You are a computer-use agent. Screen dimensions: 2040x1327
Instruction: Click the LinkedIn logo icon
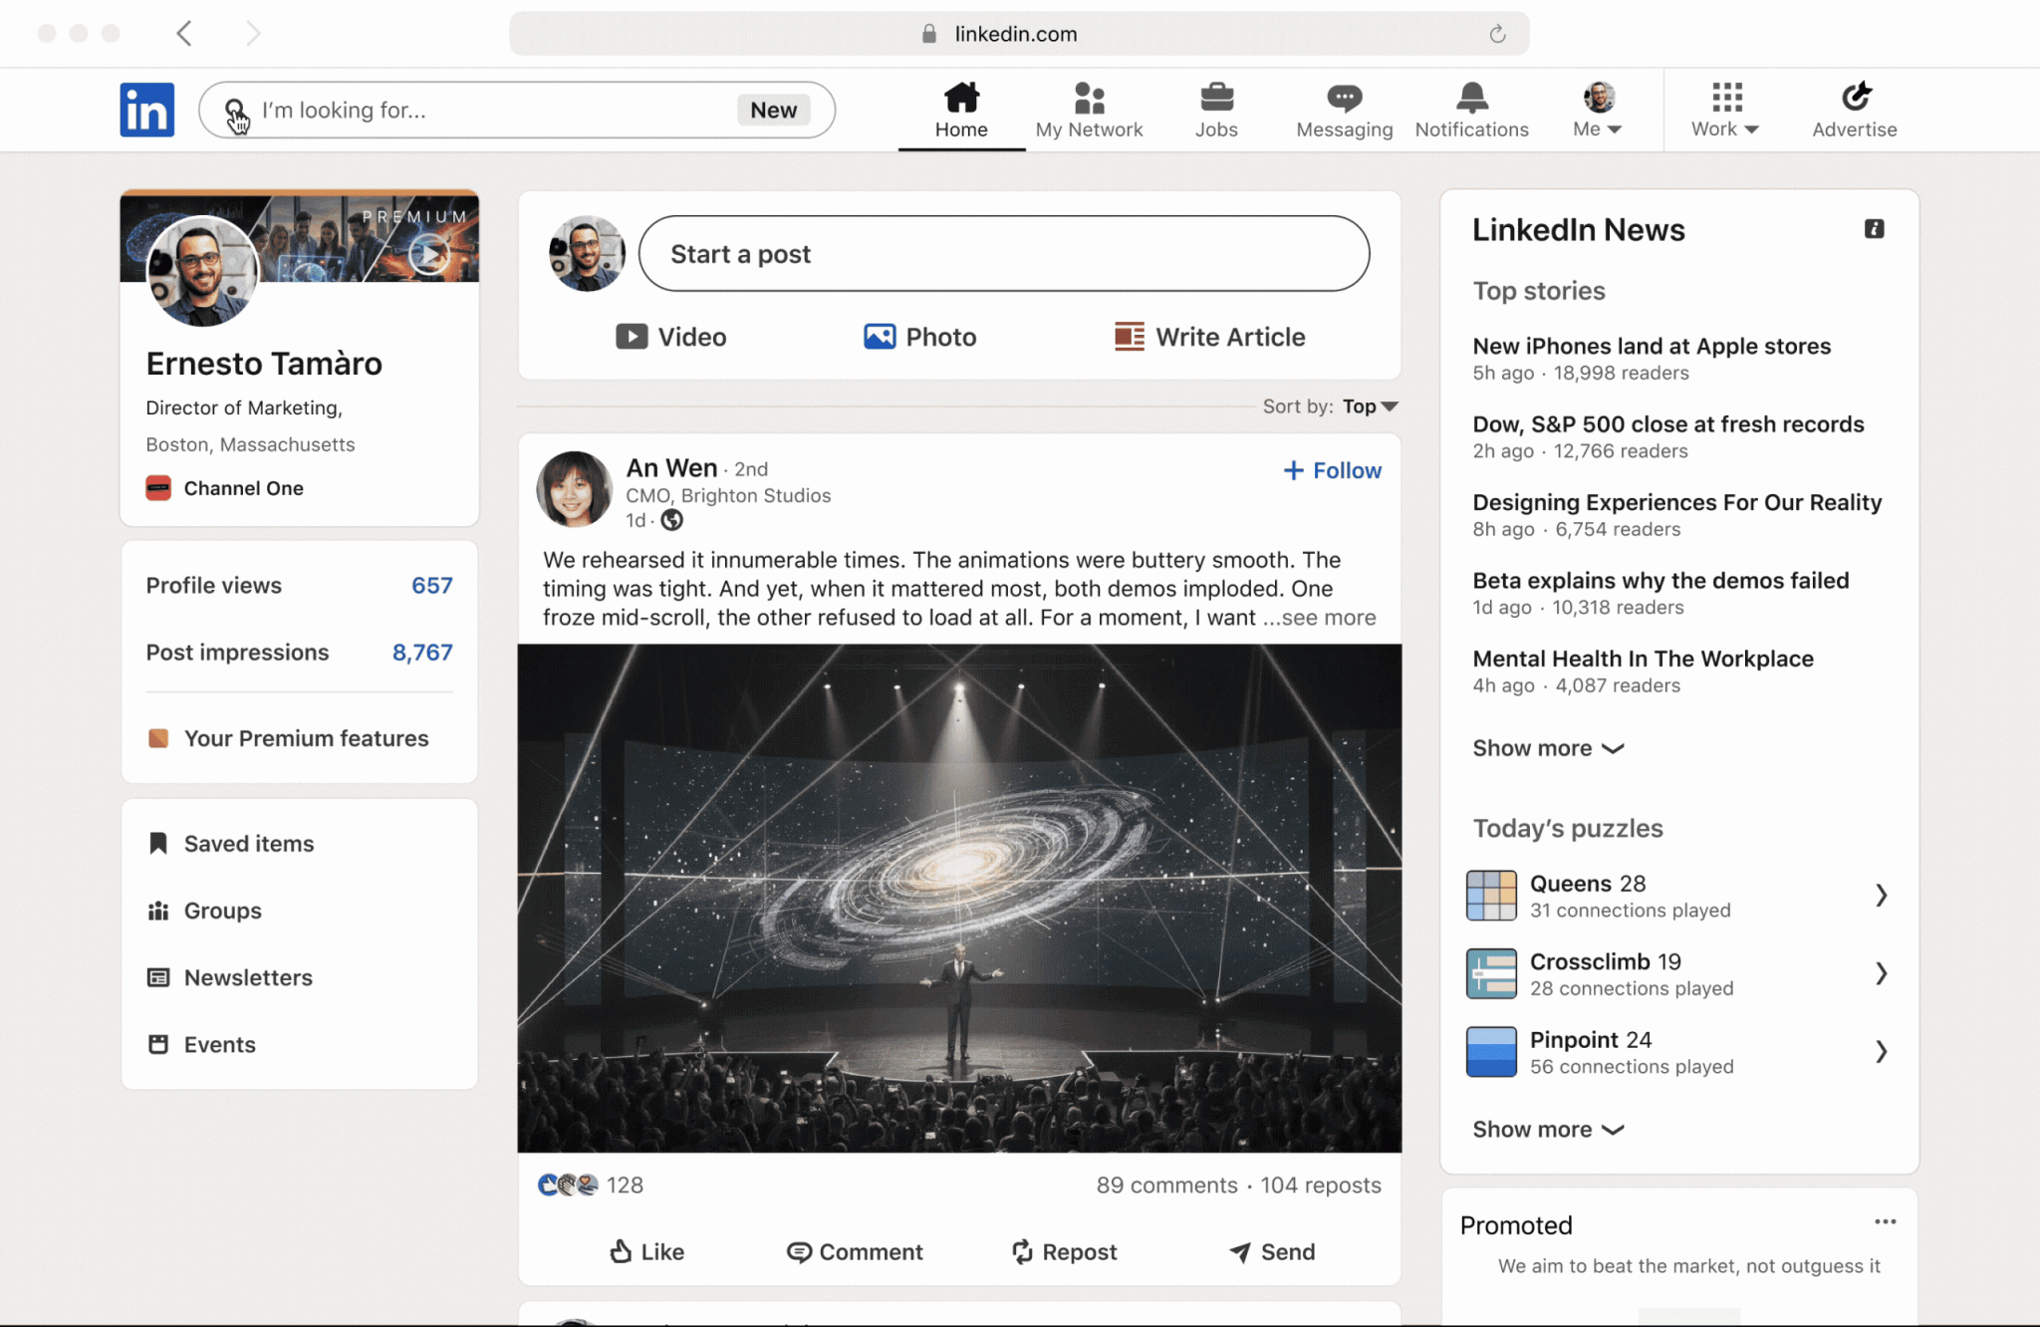click(x=146, y=110)
